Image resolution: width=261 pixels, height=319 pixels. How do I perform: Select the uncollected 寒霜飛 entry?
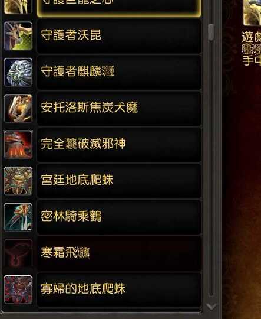pyautogui.click(x=119, y=253)
